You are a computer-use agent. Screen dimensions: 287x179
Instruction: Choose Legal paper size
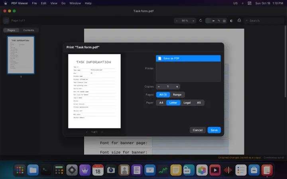point(187,103)
